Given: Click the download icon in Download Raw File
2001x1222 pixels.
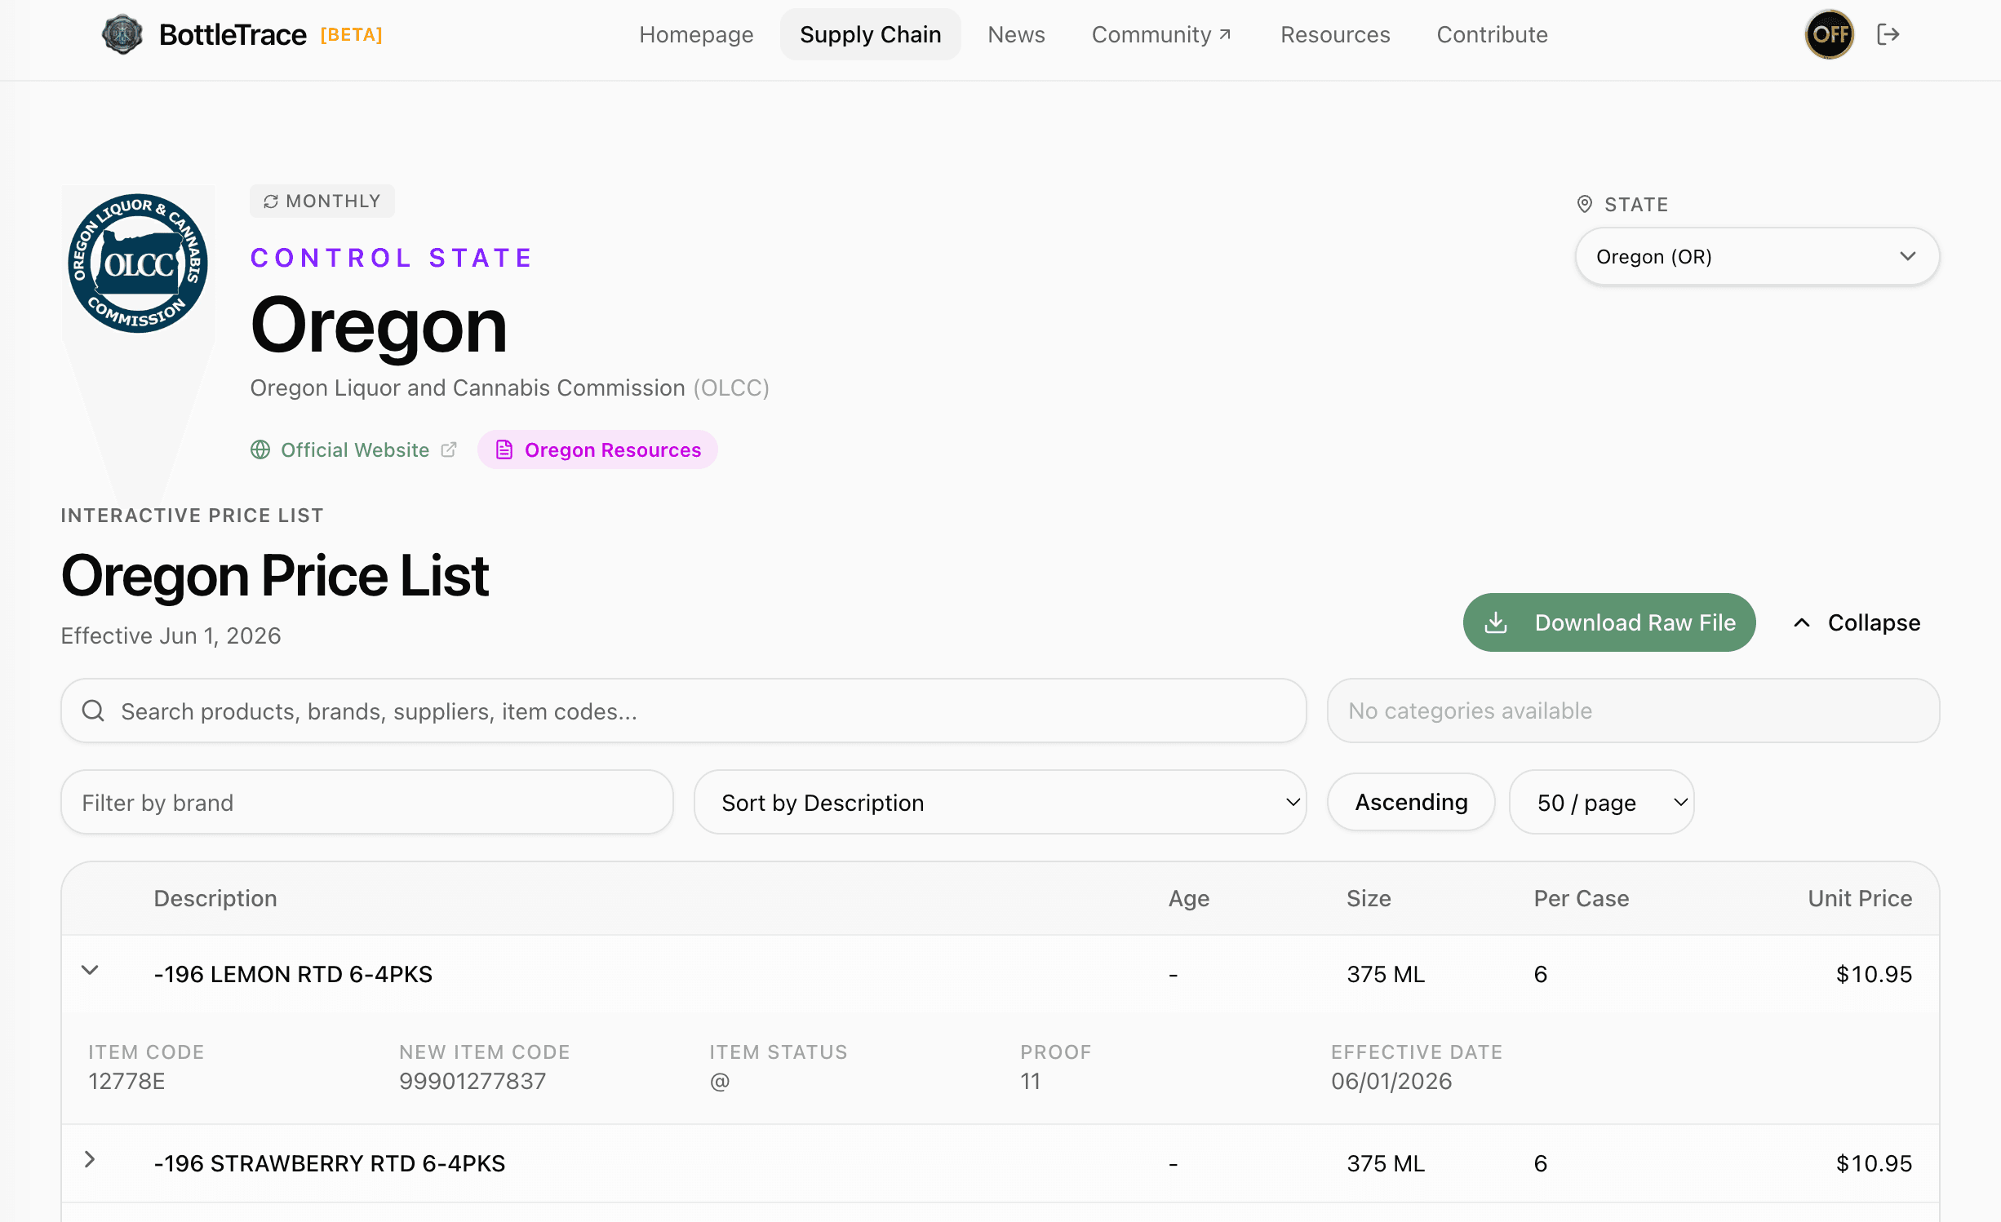Looking at the screenshot, I should pyautogui.click(x=1496, y=623).
